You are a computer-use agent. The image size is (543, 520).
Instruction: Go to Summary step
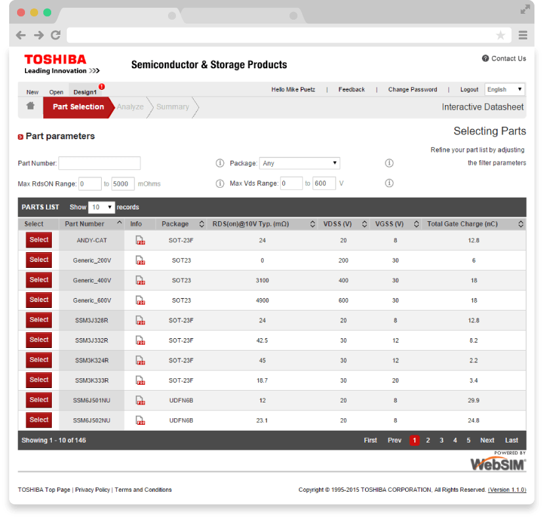[x=173, y=107]
